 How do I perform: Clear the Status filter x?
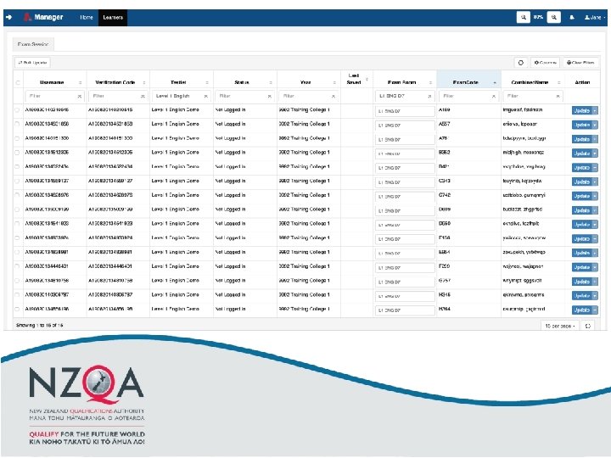pyautogui.click(x=269, y=96)
